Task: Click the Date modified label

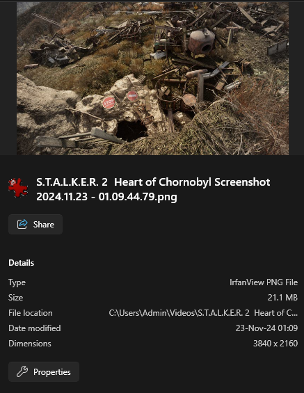Action: pos(35,328)
